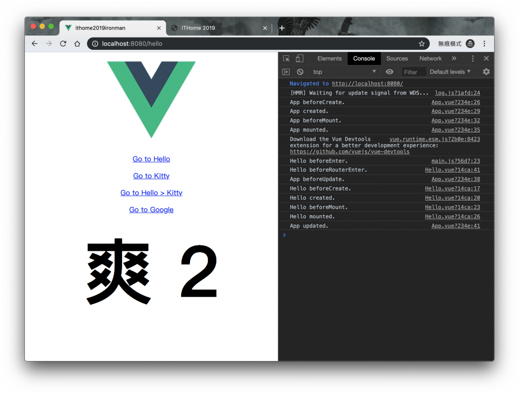
Task: Bookmark this page with the star icon
Action: click(x=421, y=44)
